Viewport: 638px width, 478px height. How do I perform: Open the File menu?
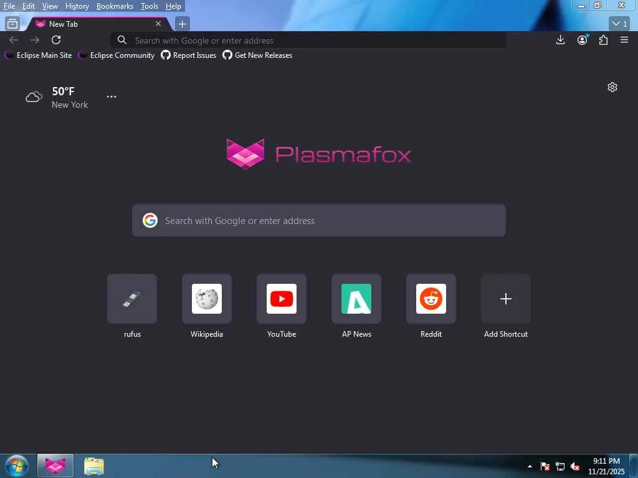tap(9, 6)
